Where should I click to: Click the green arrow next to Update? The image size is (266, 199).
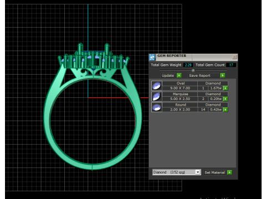tap(179, 75)
